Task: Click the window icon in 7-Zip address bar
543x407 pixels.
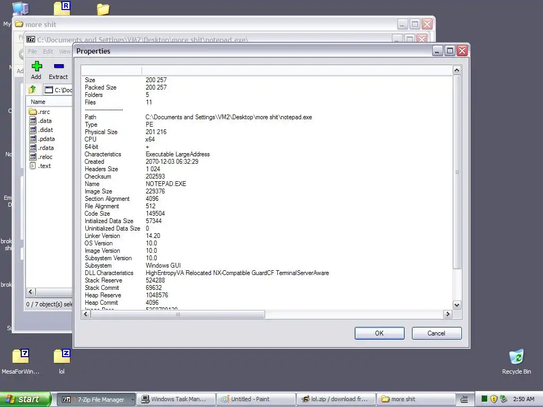Action: point(49,90)
